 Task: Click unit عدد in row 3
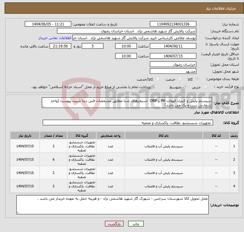click(111, 173)
